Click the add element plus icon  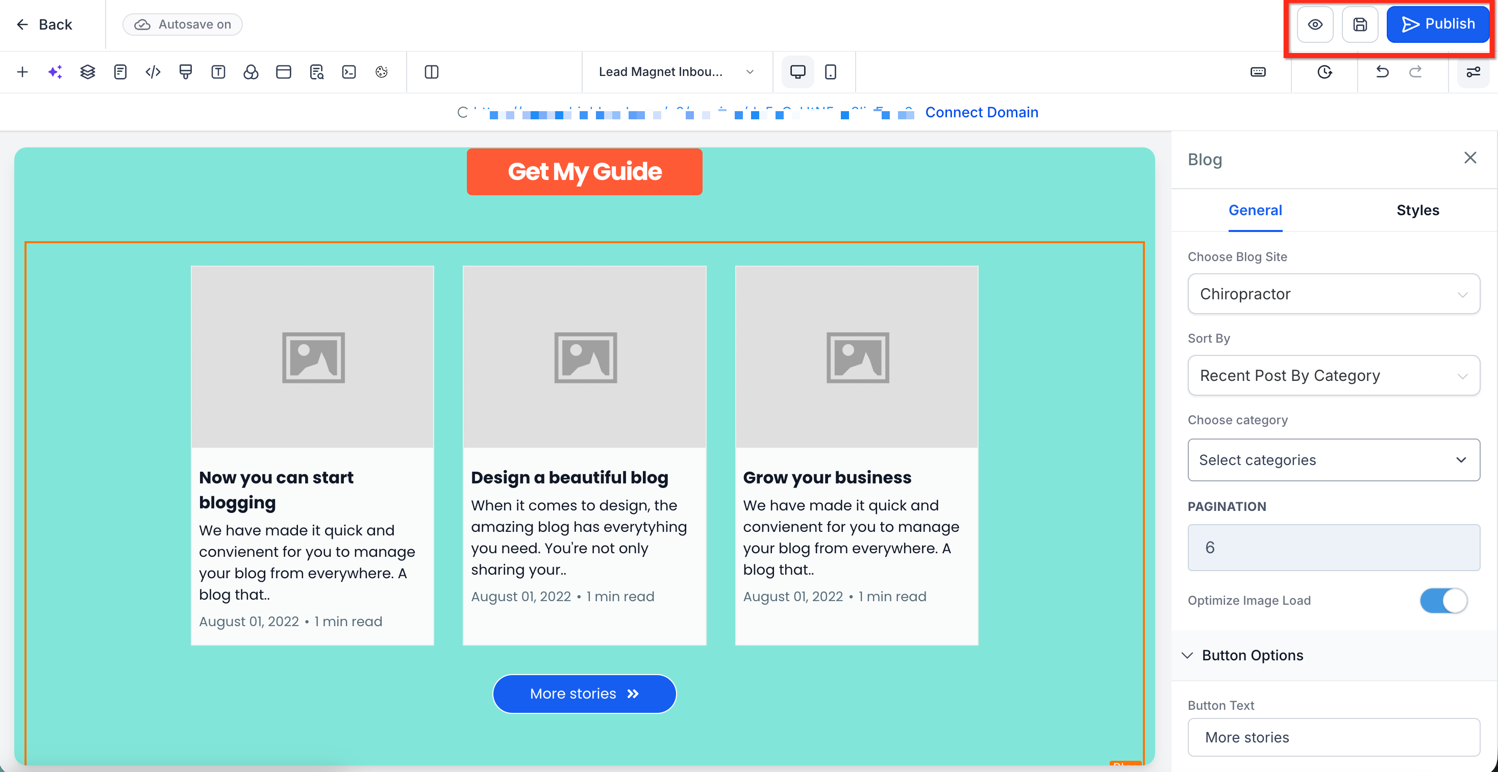pyautogui.click(x=22, y=72)
